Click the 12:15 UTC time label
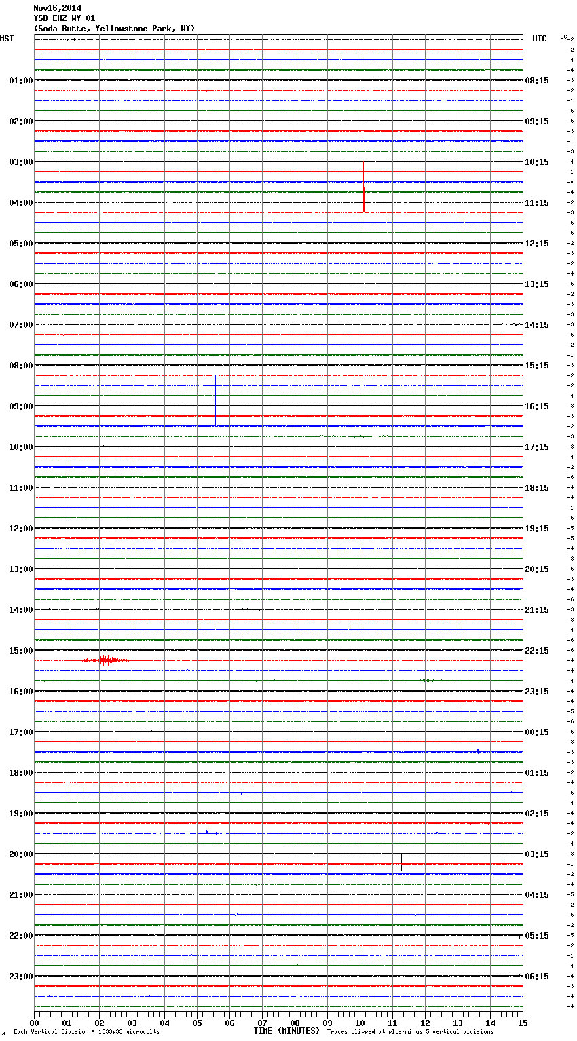 coord(537,244)
